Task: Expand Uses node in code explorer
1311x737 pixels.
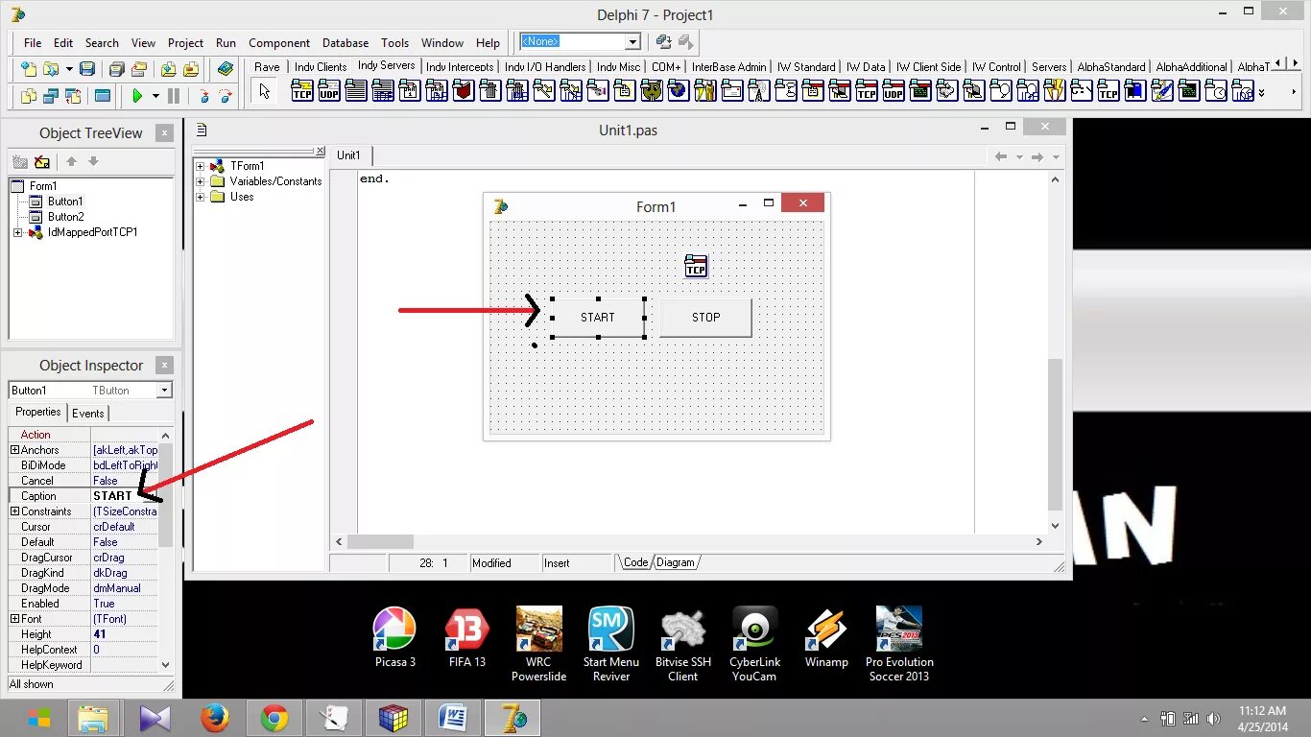Action: [201, 197]
